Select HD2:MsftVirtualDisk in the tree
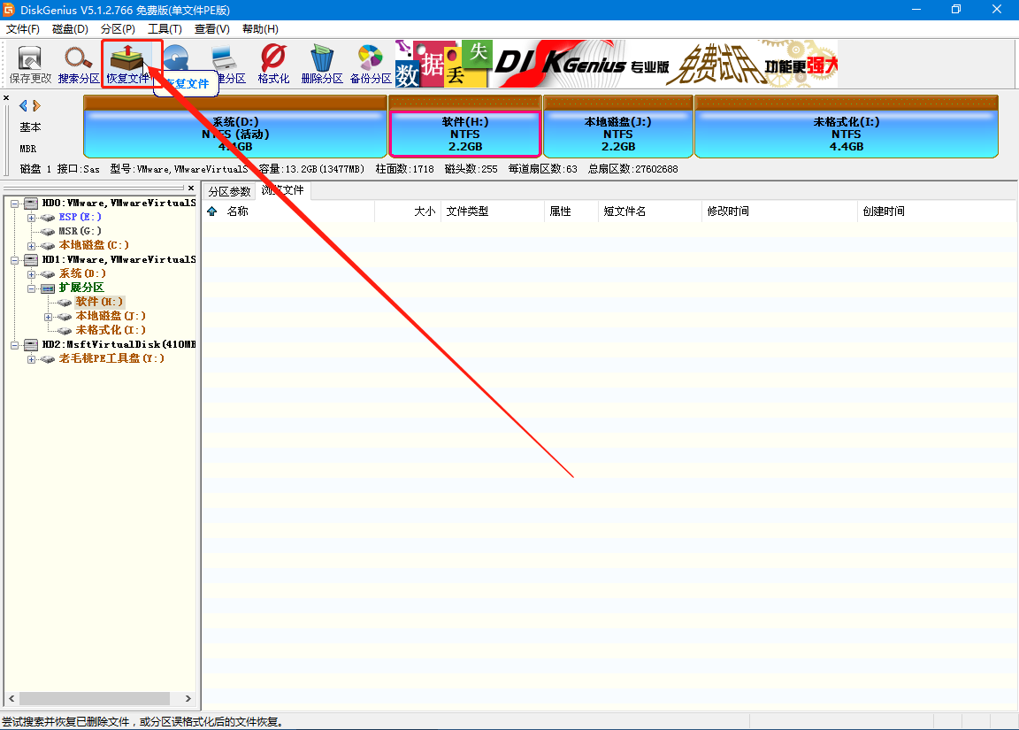This screenshot has width=1019, height=730. coord(119,344)
